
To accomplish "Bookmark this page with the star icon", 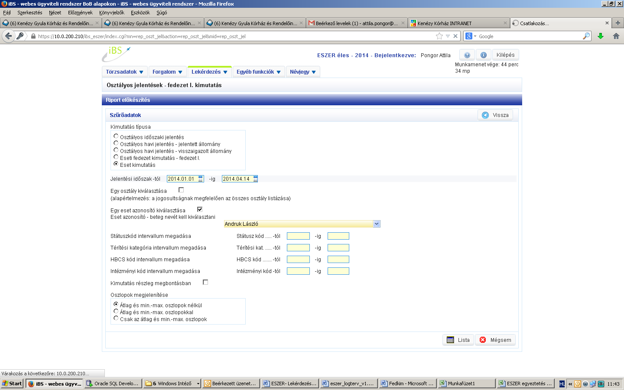I will tap(439, 36).
